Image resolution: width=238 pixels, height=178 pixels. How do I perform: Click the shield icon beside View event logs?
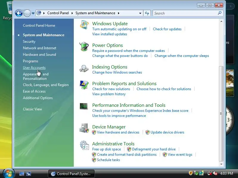[165, 155]
